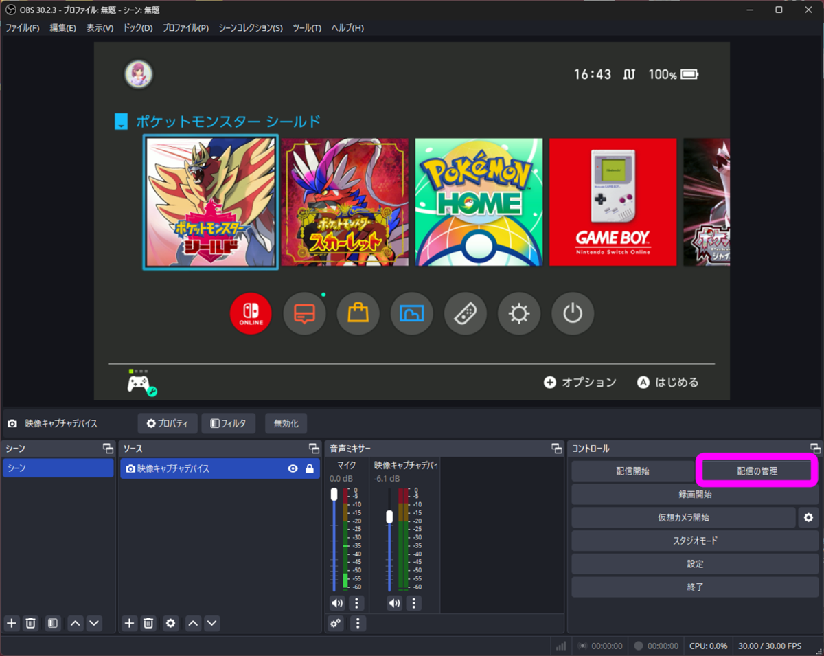Enable スタジオモード
The height and width of the screenshot is (656, 824).
pyautogui.click(x=695, y=541)
